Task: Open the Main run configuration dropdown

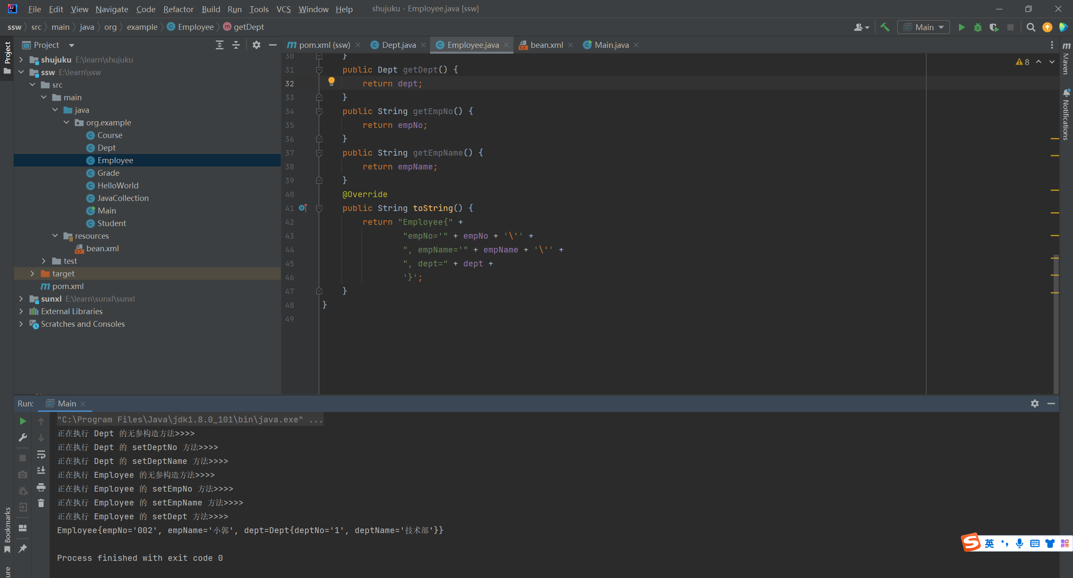Action: tap(923, 27)
